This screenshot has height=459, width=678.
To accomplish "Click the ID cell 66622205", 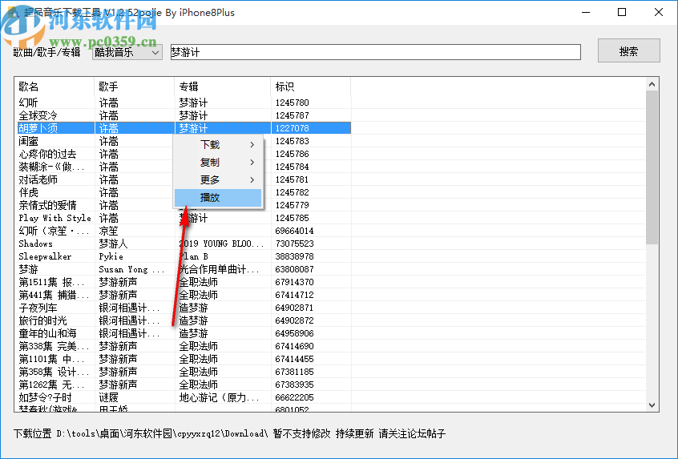I will 294,397.
